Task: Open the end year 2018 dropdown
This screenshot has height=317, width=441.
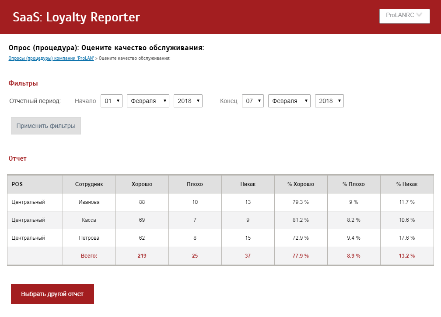Action: 329,101
